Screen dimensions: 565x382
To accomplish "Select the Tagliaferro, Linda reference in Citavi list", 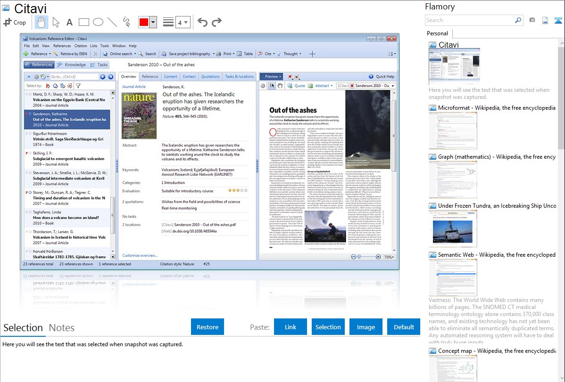I will click(67, 218).
